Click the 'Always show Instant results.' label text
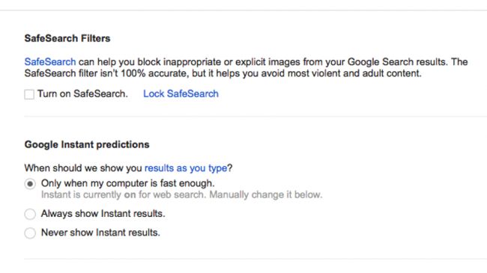Screen dimensions: 487x273 pos(103,213)
